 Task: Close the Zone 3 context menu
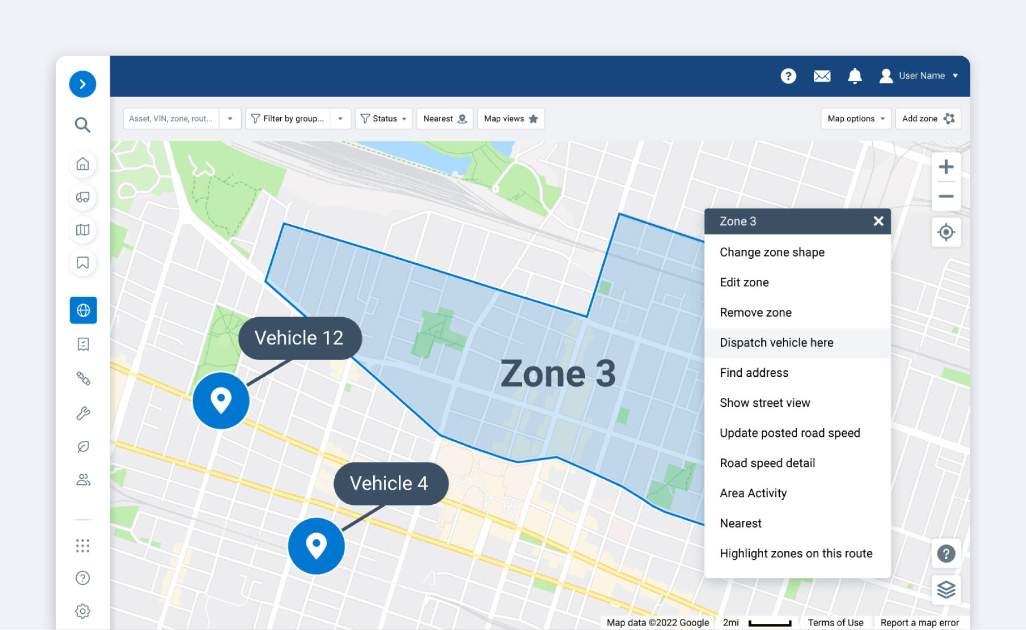pyautogui.click(x=878, y=221)
